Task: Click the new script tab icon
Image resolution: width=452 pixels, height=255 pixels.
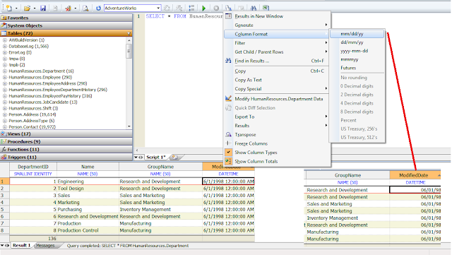Action: click(x=174, y=158)
